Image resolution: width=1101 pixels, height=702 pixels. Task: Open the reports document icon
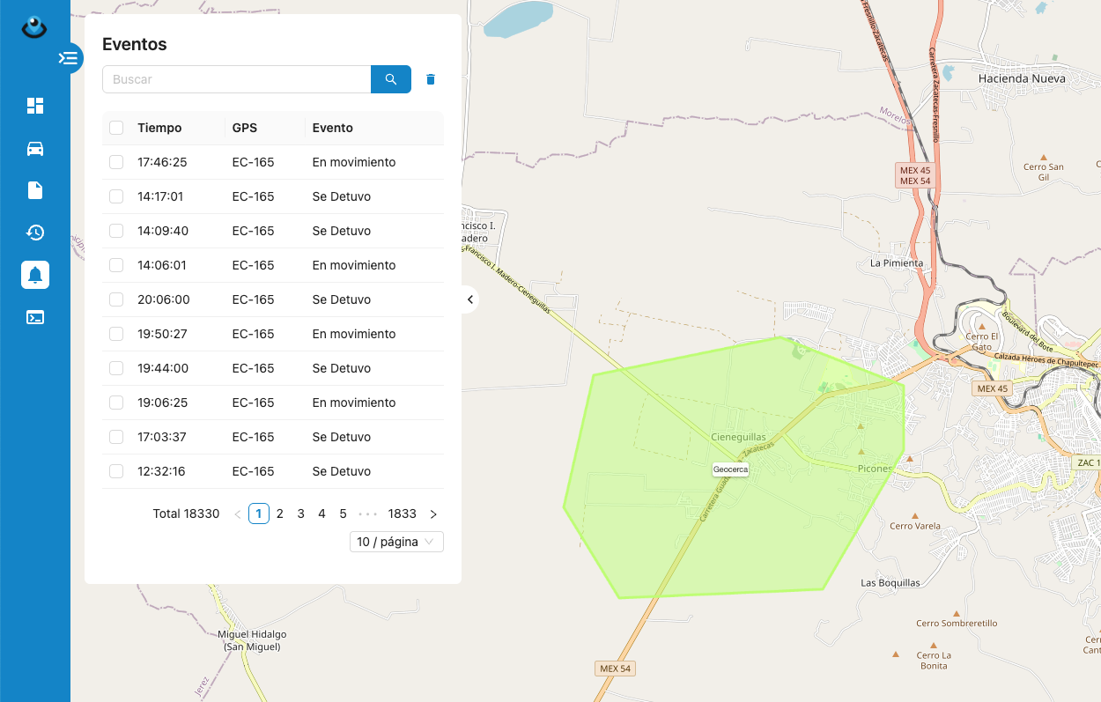point(35,190)
